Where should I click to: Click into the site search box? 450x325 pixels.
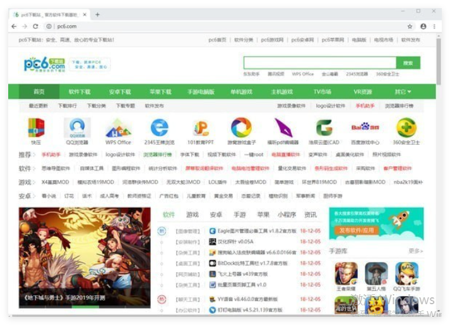point(320,63)
